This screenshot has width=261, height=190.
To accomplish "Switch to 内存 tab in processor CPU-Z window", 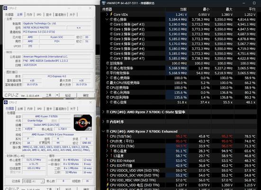I will point(30,109).
